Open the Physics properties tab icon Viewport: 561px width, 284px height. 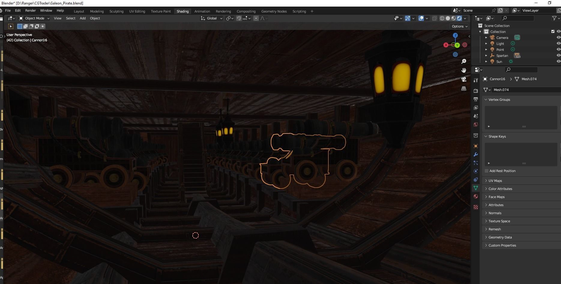476,171
